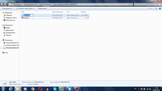Open the Zona app taskbar icon

tap(70, 89)
